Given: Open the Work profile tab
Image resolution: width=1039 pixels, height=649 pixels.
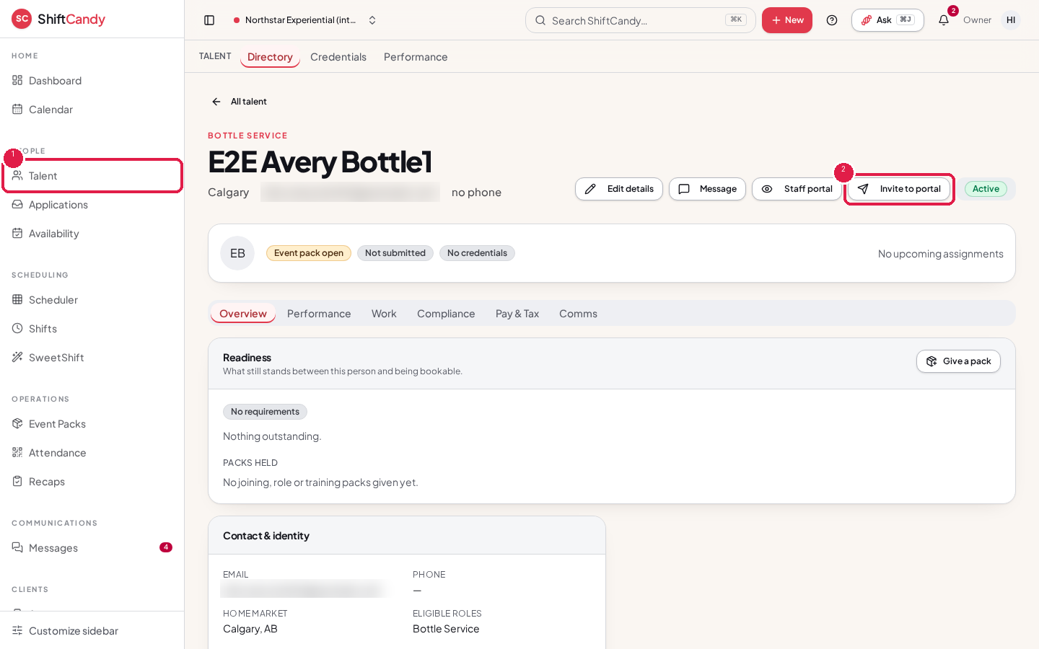Looking at the screenshot, I should [x=384, y=314].
